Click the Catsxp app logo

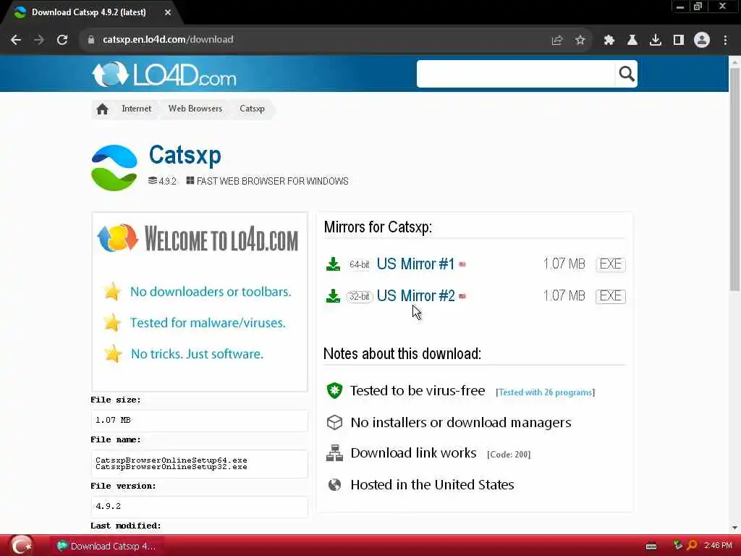coord(114,168)
